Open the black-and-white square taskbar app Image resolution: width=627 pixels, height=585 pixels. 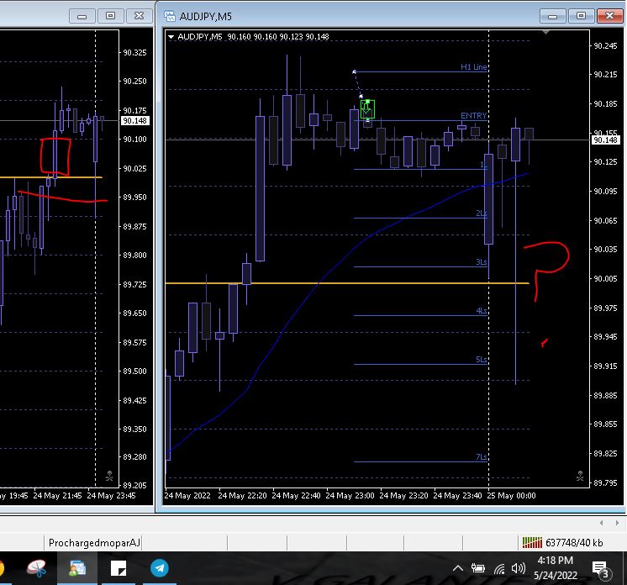[x=119, y=568]
